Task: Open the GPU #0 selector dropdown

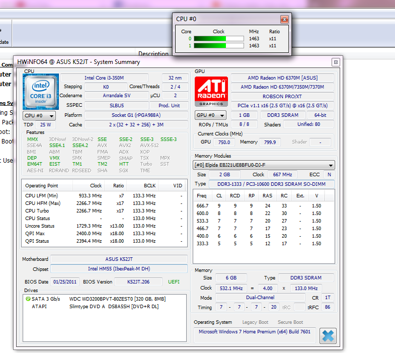Action: 210,115
